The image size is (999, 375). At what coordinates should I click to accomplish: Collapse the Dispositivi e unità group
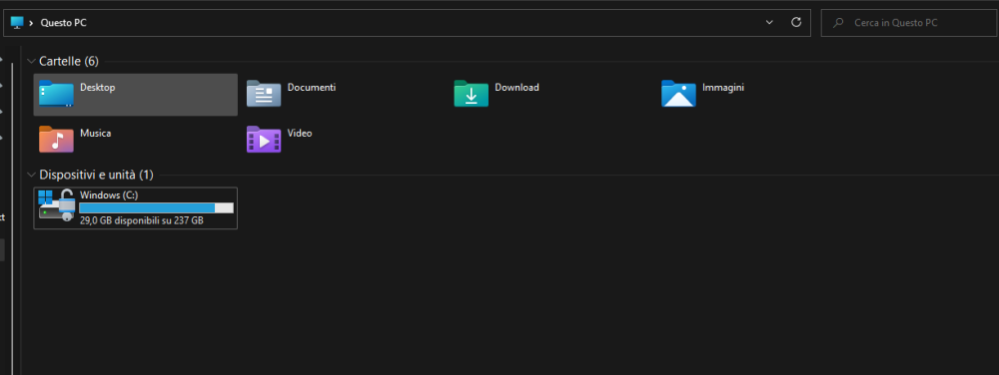click(x=31, y=175)
